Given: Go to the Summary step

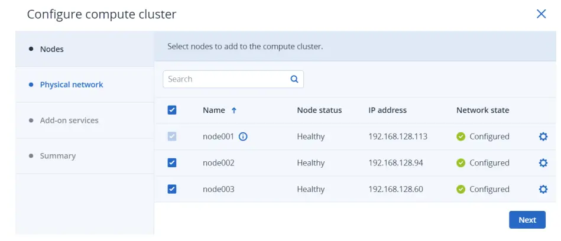Looking at the screenshot, I should (85, 156).
